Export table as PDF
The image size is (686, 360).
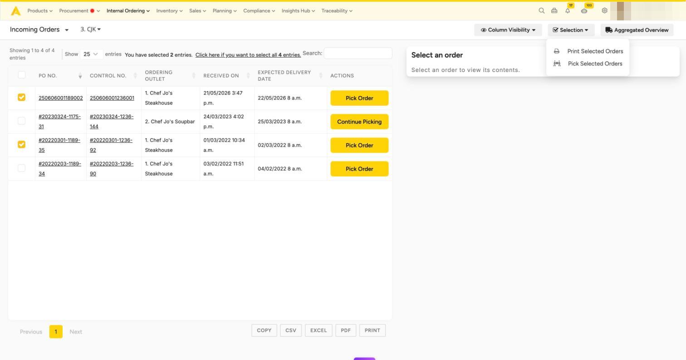click(346, 331)
